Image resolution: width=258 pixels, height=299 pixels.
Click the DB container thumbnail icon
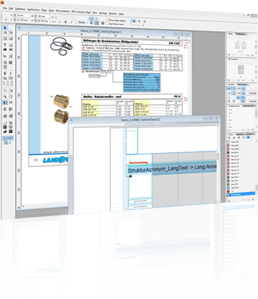pos(241,70)
